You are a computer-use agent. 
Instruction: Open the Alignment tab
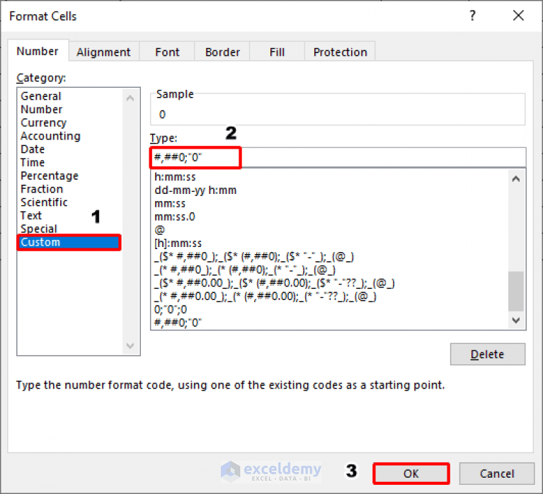pyautogui.click(x=103, y=52)
